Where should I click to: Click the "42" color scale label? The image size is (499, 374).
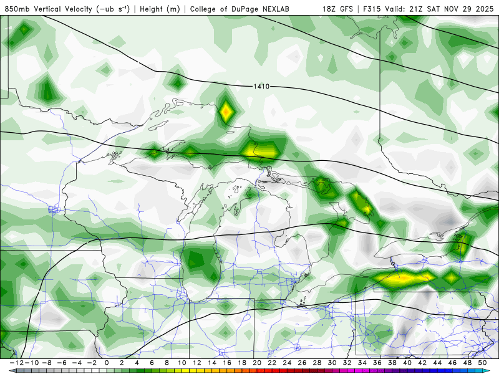coord(423,363)
